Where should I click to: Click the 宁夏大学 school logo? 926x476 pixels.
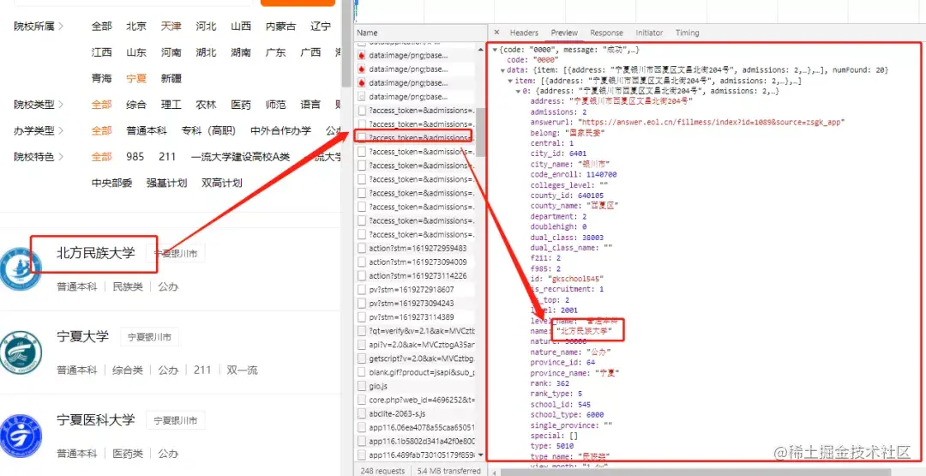pos(21,353)
